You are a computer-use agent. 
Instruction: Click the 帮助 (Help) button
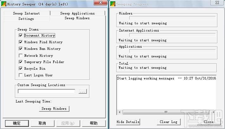94,123
